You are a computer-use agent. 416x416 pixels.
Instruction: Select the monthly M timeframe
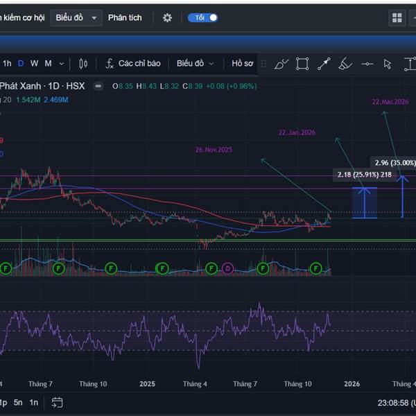[49, 64]
